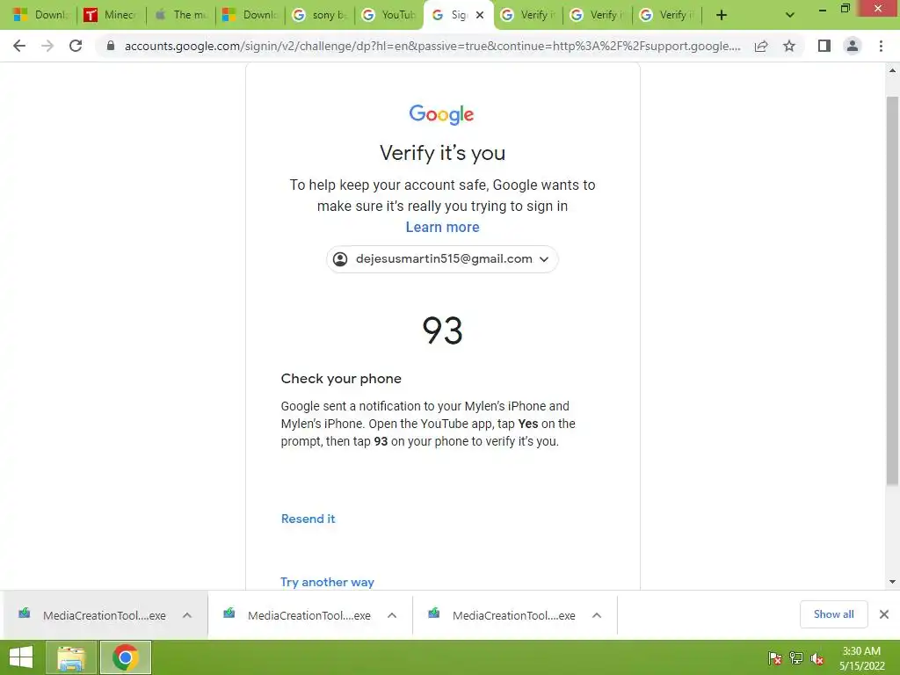Open a new tab with the plus button
Image resolution: width=900 pixels, height=675 pixels.
click(722, 15)
